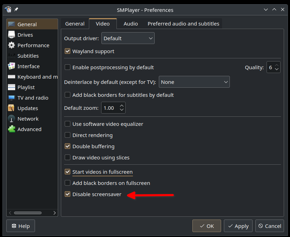290x237 pixels.
Task: Open Preferred audio and subtitles tab
Action: (183, 24)
